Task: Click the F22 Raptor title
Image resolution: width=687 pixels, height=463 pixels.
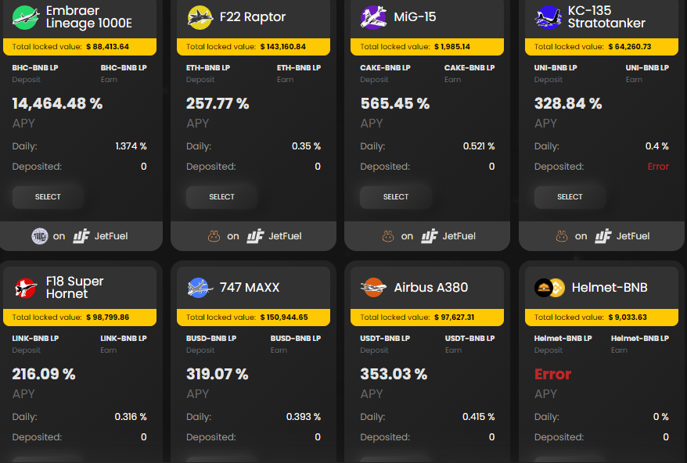Action: coord(253,17)
